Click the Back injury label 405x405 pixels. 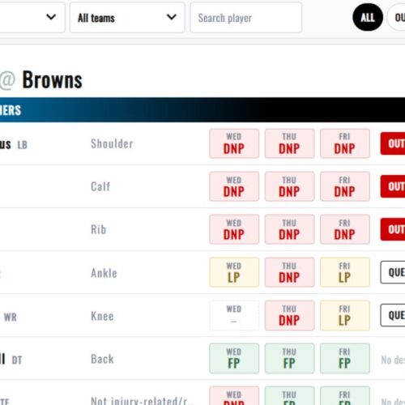pos(102,359)
